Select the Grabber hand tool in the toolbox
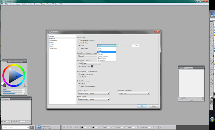 click(211, 86)
